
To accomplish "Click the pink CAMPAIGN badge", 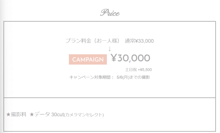I will point(88,59).
